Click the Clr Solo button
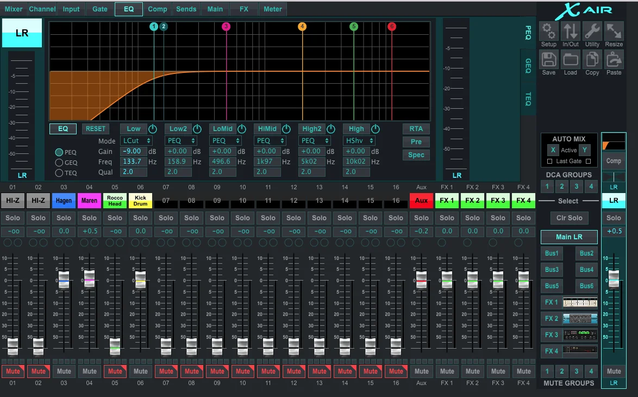The height and width of the screenshot is (397, 638). coord(569,218)
